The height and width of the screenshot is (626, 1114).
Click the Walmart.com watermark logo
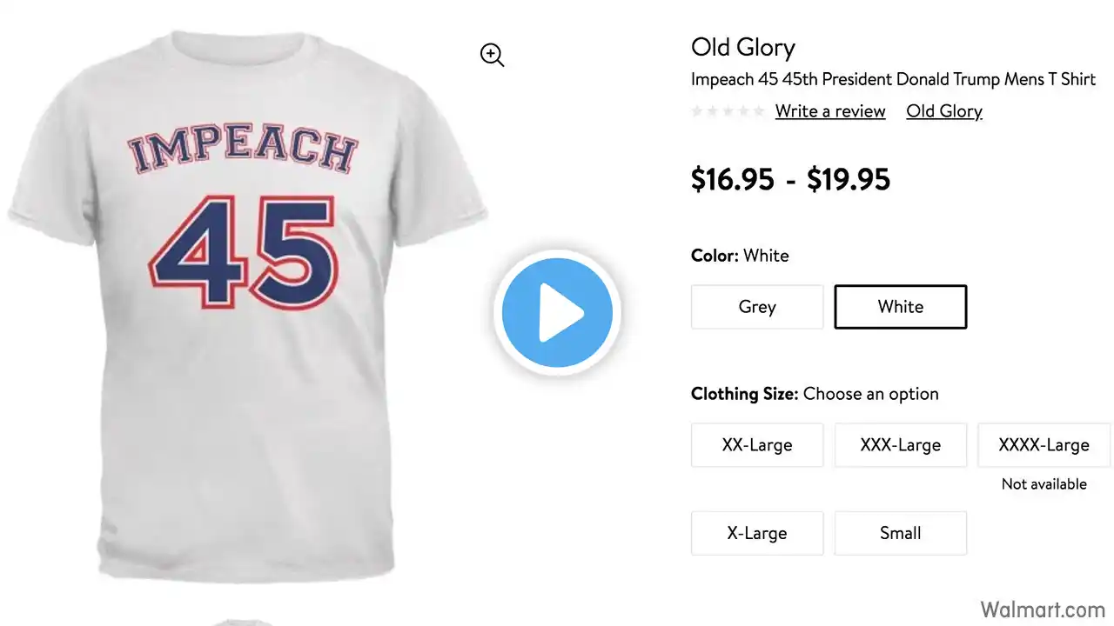(x=1043, y=609)
